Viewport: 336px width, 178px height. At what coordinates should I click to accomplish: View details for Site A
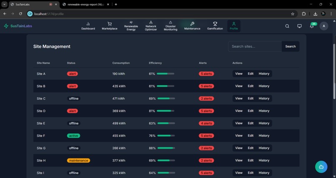point(239,74)
